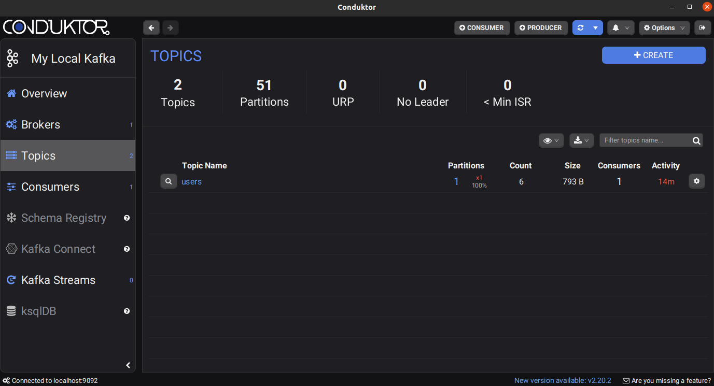The height and width of the screenshot is (386, 714).
Task: Open Kafka Connect in sidebar
Action: tap(68, 249)
